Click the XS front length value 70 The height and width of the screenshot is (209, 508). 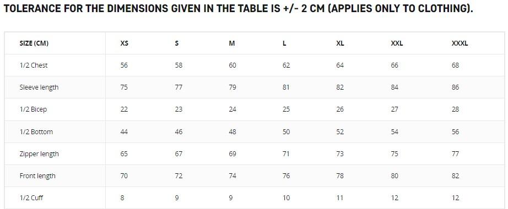coord(124,175)
